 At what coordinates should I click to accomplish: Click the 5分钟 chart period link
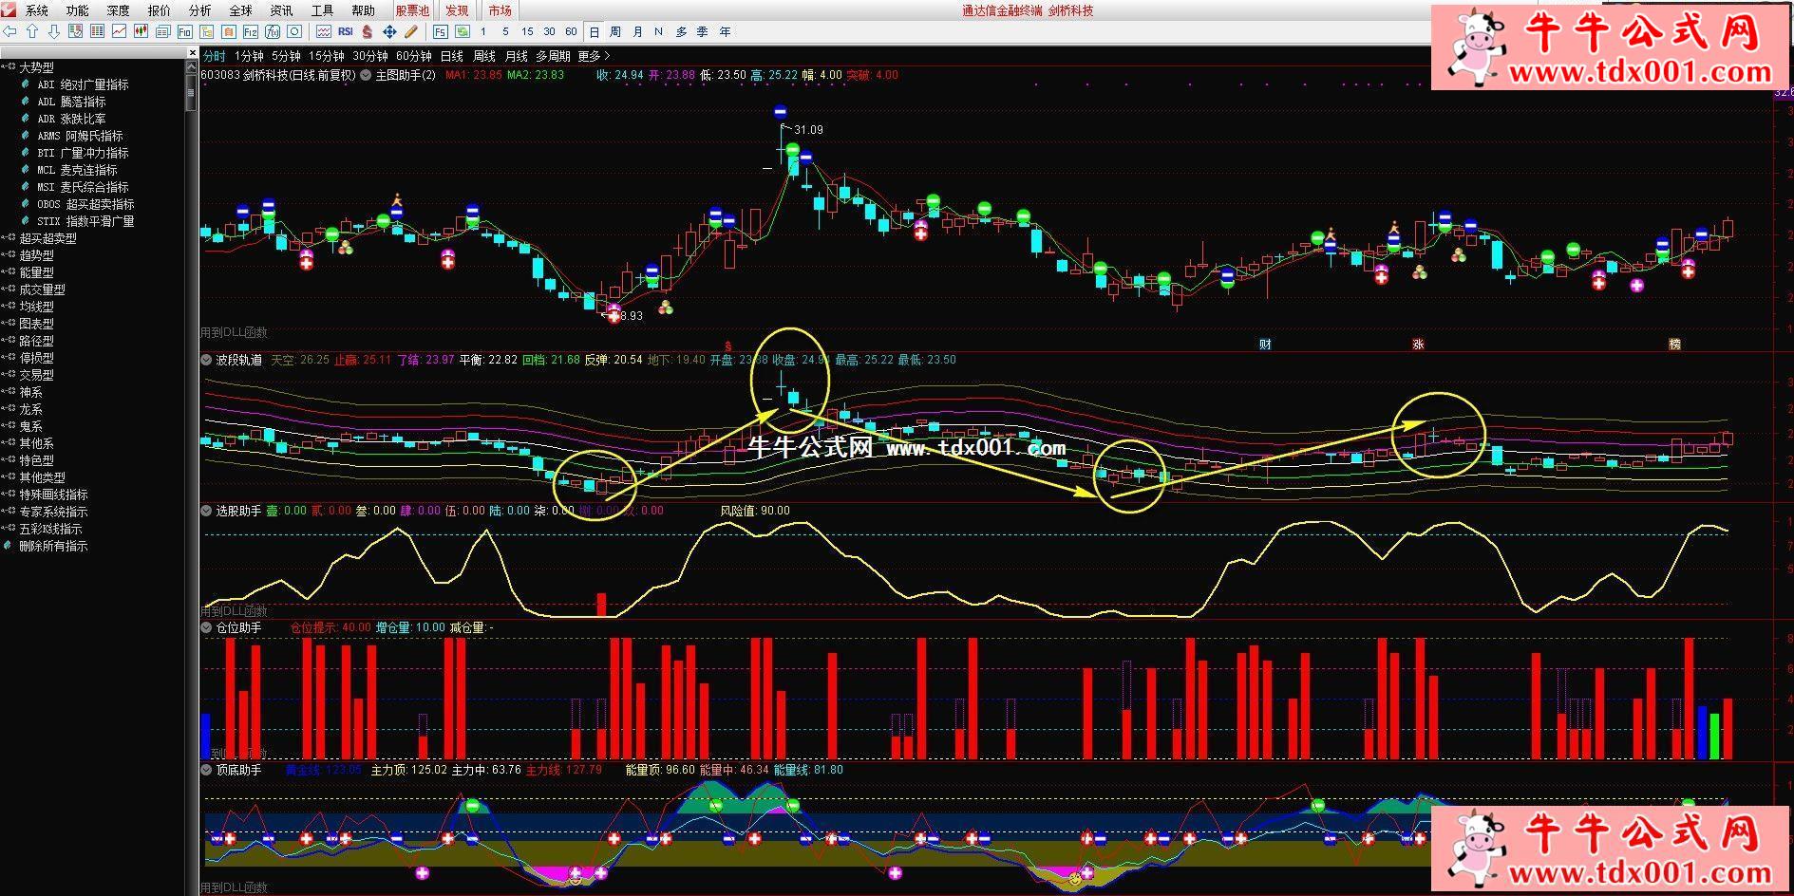285,56
